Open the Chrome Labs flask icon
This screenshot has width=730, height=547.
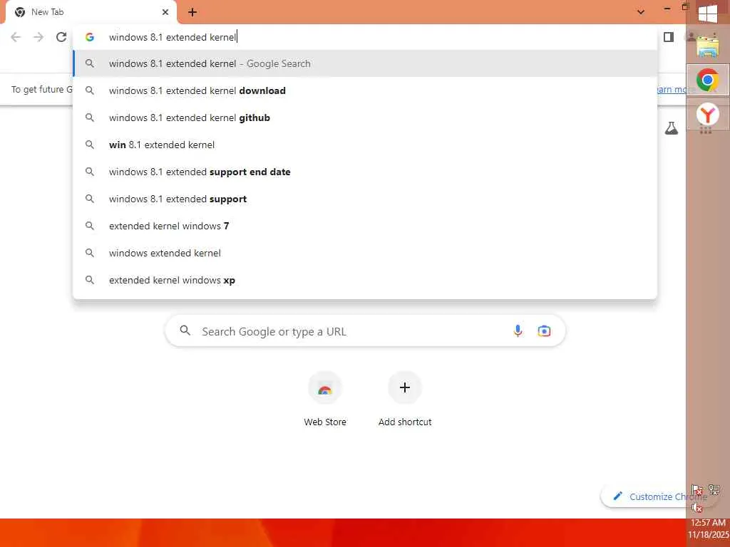pos(672,128)
